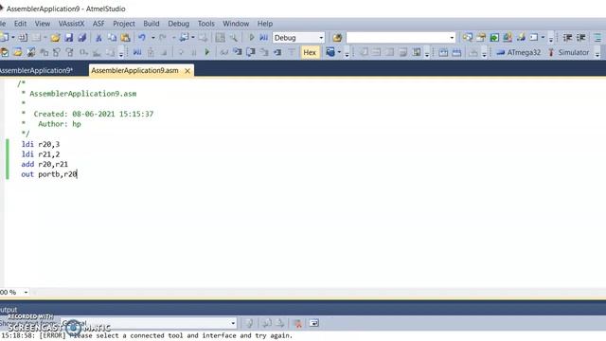Click the green Start Without Debugging icon
The height and width of the screenshot is (341, 606).
[206, 53]
